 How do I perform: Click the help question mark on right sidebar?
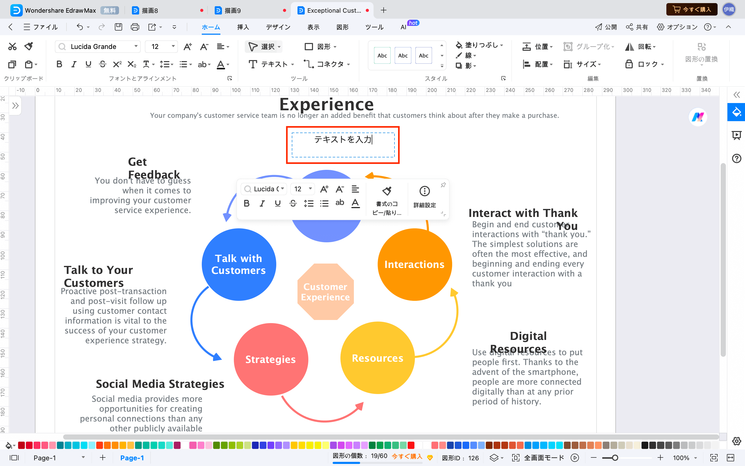tap(736, 158)
